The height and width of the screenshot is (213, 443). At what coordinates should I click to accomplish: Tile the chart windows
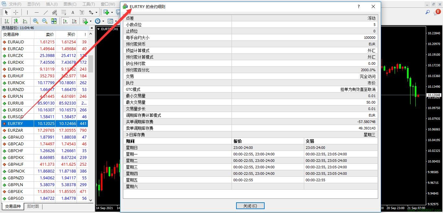pos(54,21)
